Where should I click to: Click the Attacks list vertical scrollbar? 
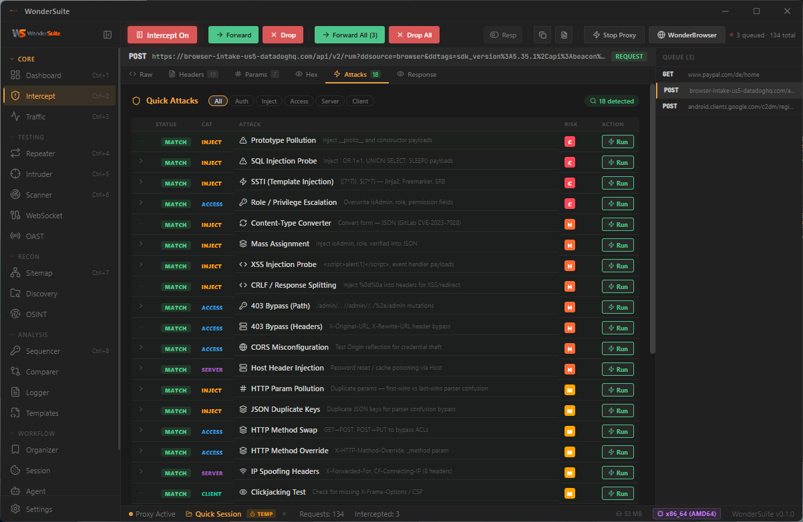tap(653, 218)
